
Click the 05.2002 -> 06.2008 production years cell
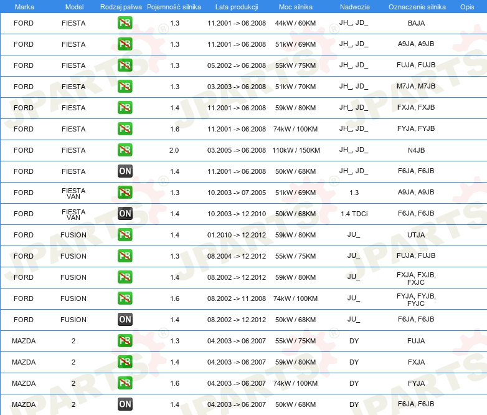pos(237,65)
